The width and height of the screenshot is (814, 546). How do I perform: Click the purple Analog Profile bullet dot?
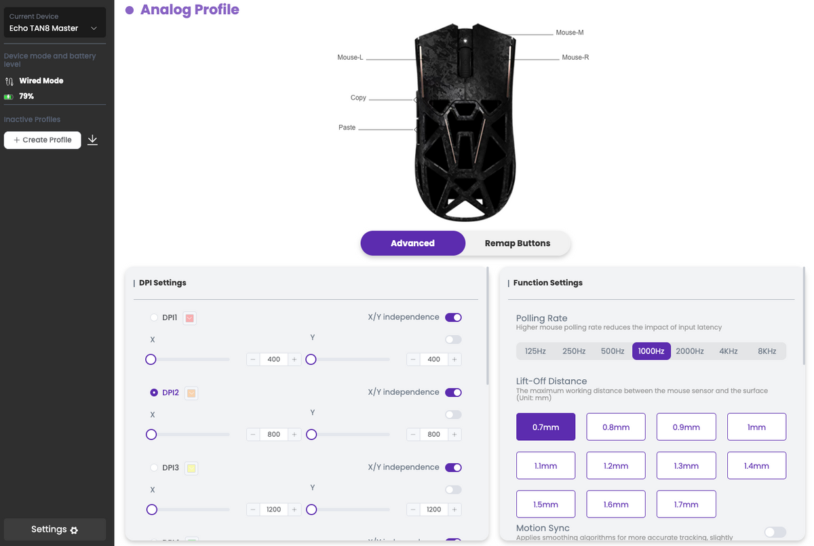coord(130,10)
